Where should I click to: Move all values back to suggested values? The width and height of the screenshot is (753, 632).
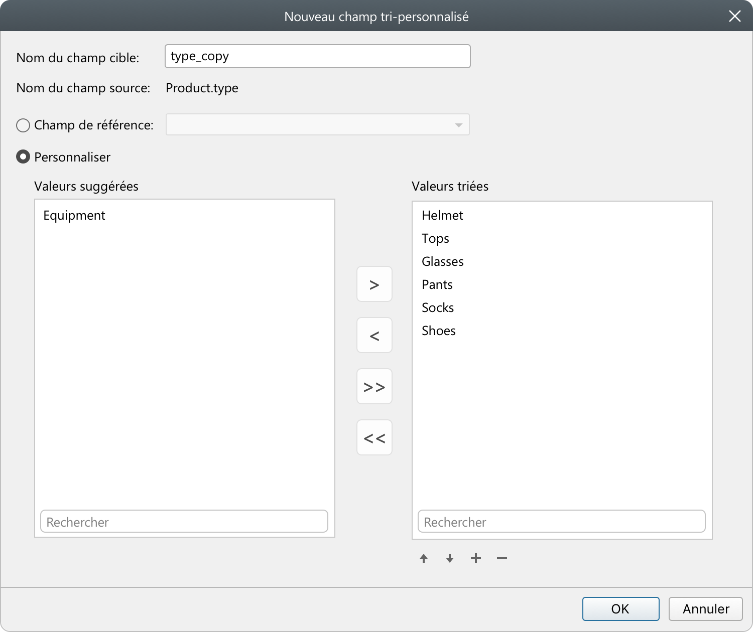pyautogui.click(x=374, y=438)
